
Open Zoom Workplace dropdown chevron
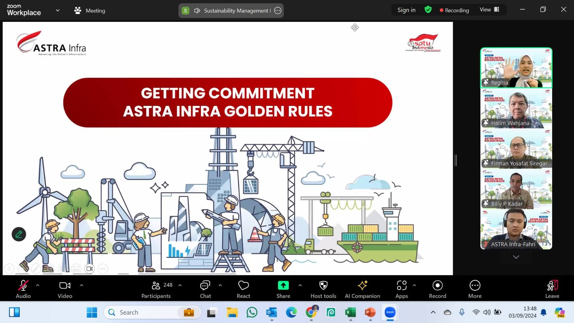57,10
